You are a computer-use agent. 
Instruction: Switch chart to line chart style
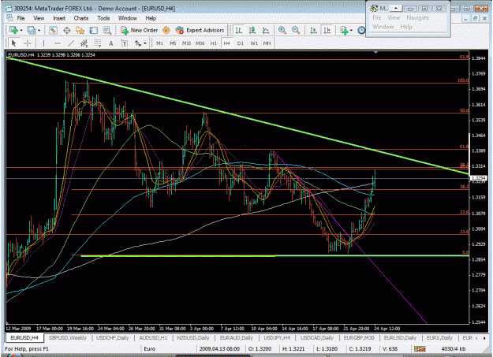click(x=266, y=30)
